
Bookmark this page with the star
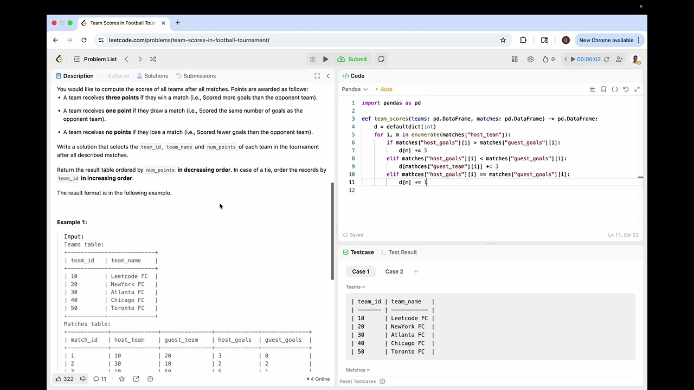pos(503,40)
